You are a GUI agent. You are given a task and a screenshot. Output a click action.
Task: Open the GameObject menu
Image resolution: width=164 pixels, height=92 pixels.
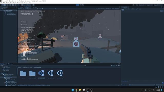pyautogui.click(x=13, y=3)
